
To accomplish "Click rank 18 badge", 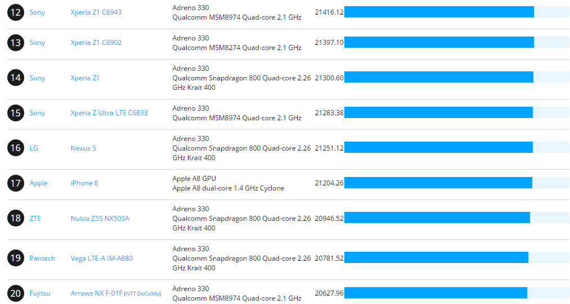I will coord(16,218).
